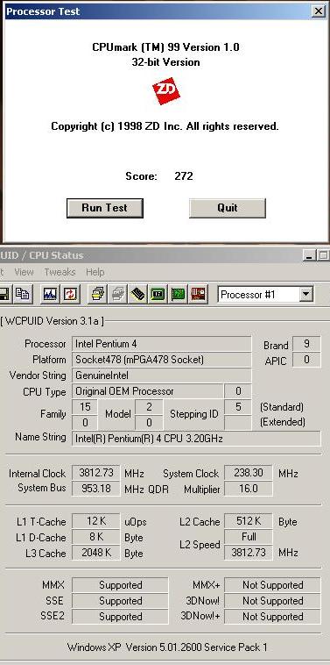Click the green chipset board icon
Image resolution: width=330 pixels, height=665 pixels.
pyautogui.click(x=158, y=294)
